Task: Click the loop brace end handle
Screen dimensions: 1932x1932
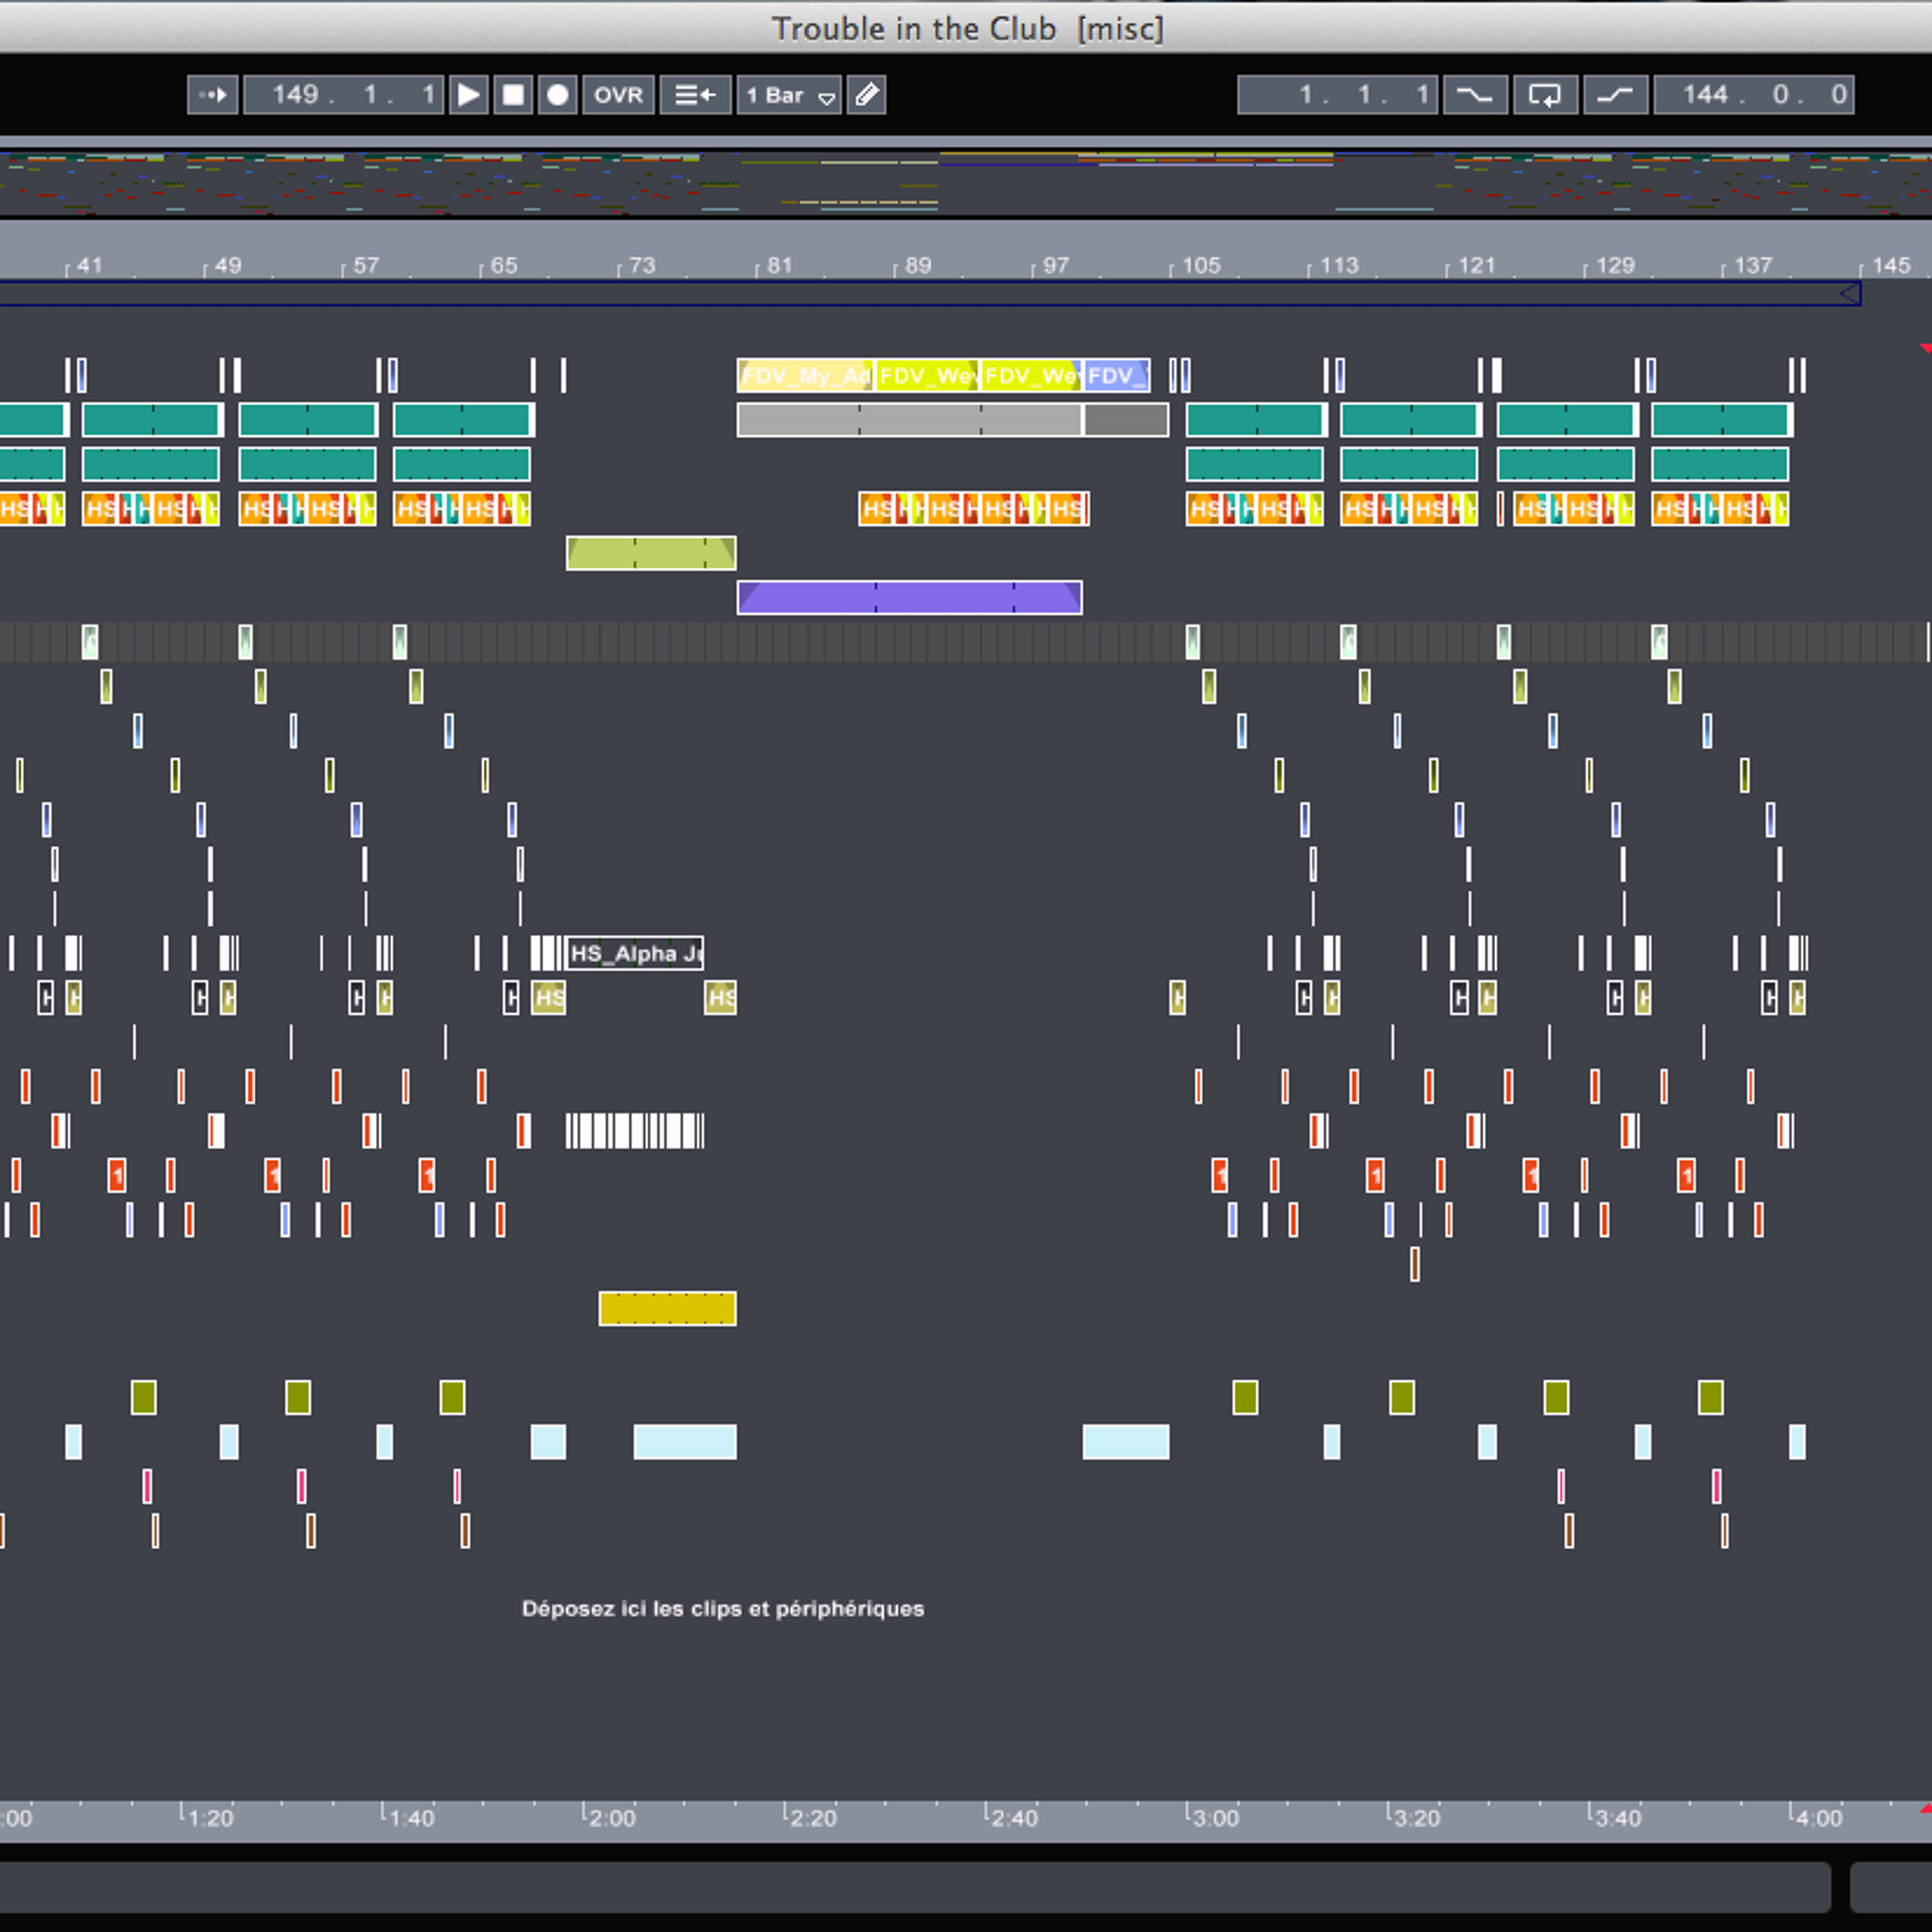Action: coord(1850,293)
